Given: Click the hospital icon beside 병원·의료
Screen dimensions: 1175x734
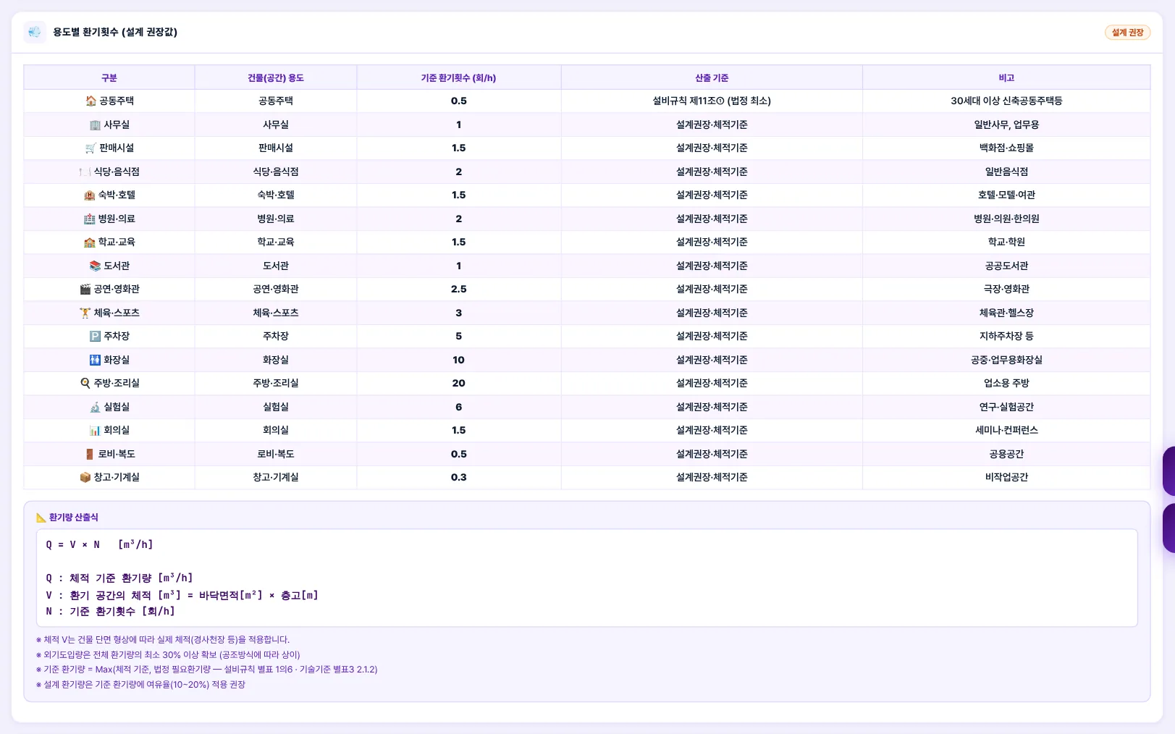Looking at the screenshot, I should pyautogui.click(x=90, y=219).
